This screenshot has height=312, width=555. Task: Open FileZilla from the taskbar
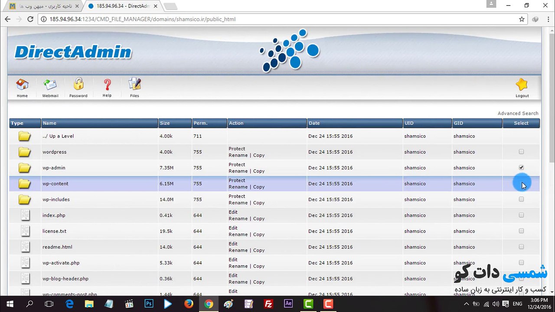click(x=268, y=304)
